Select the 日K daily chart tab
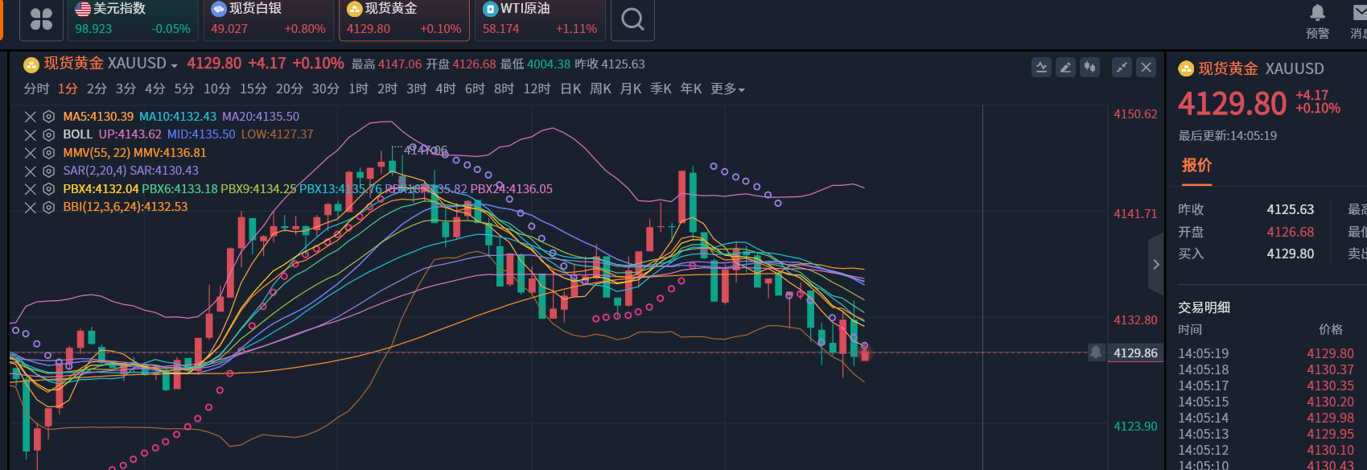Screen dimensions: 1367x470 pos(570,89)
